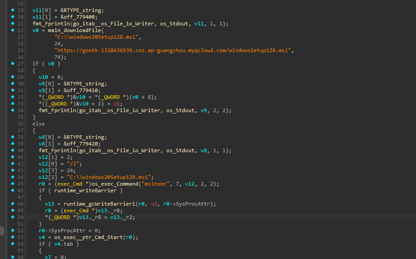The height and width of the screenshot is (259, 416).
Task: Toggle breakpoint dot on line 45
Action: (x=12, y=184)
